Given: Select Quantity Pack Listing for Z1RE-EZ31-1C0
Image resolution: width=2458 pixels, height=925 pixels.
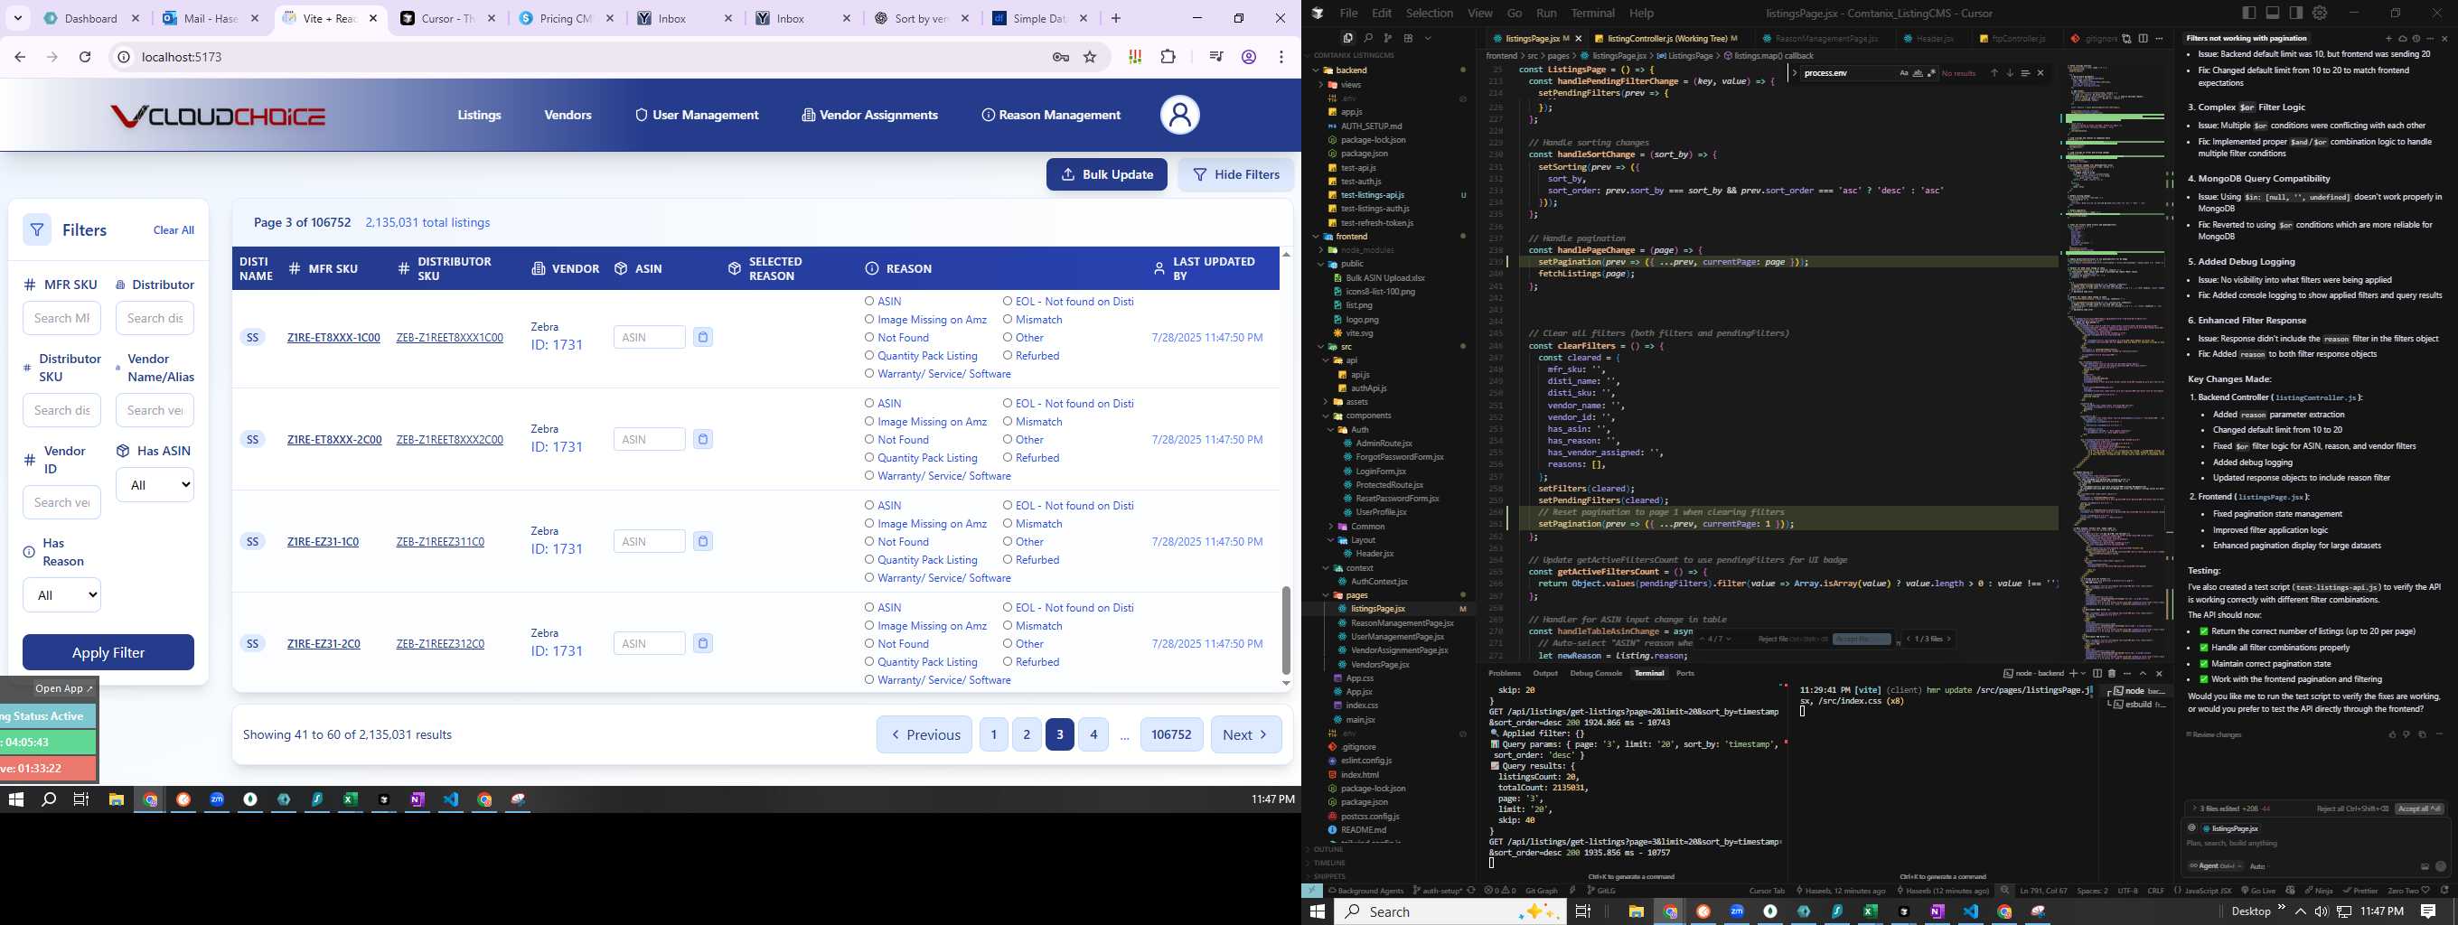Looking at the screenshot, I should [869, 560].
